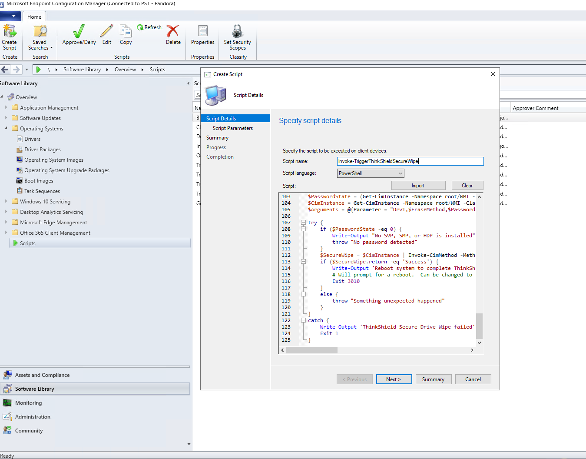586x459 pixels.
Task: Navigate forward with the right arrow
Action: [16, 70]
